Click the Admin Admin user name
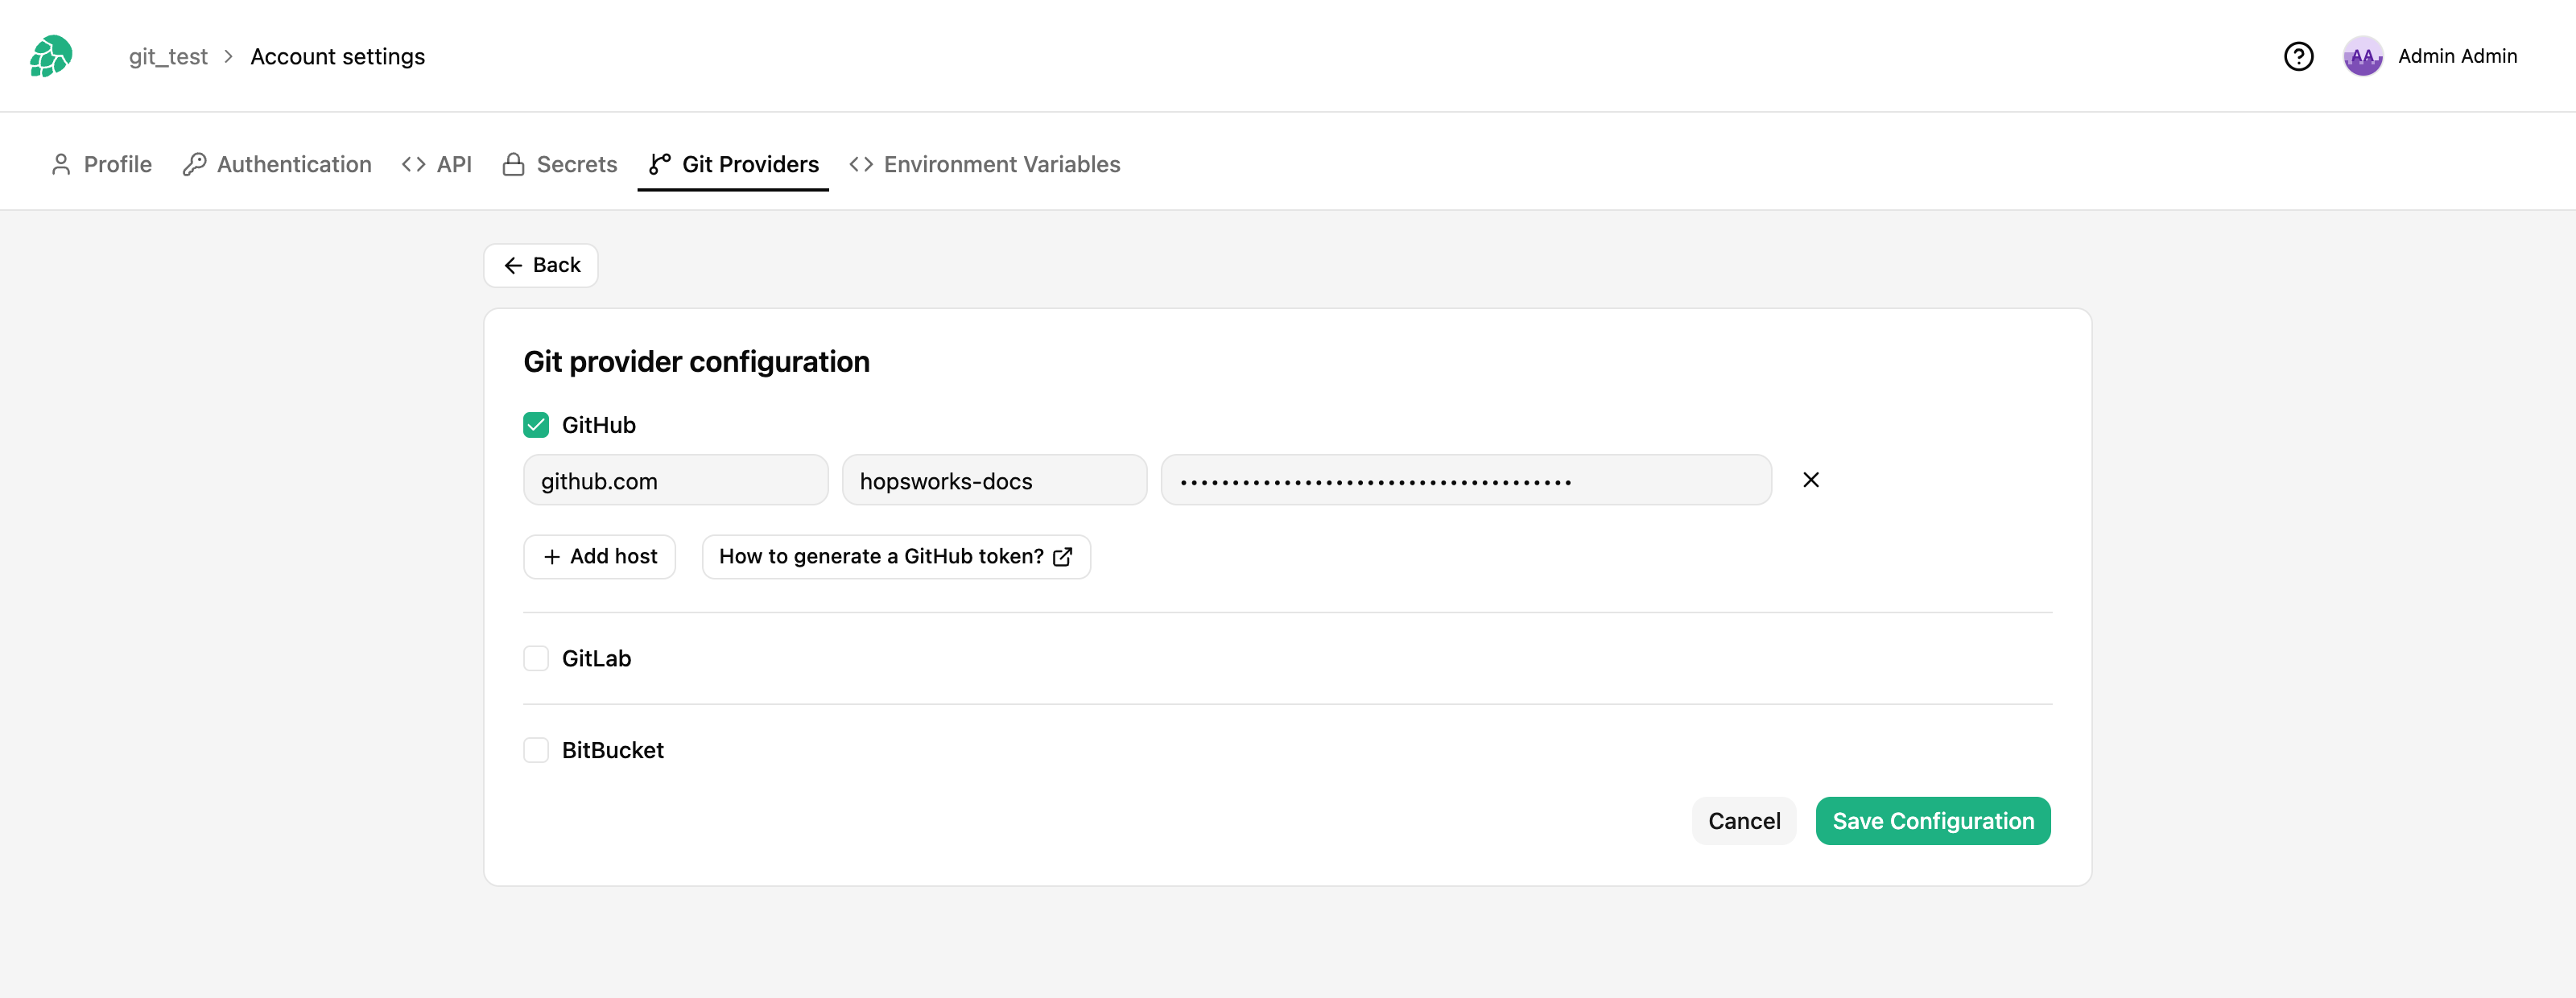This screenshot has height=998, width=2576. (x=2457, y=56)
